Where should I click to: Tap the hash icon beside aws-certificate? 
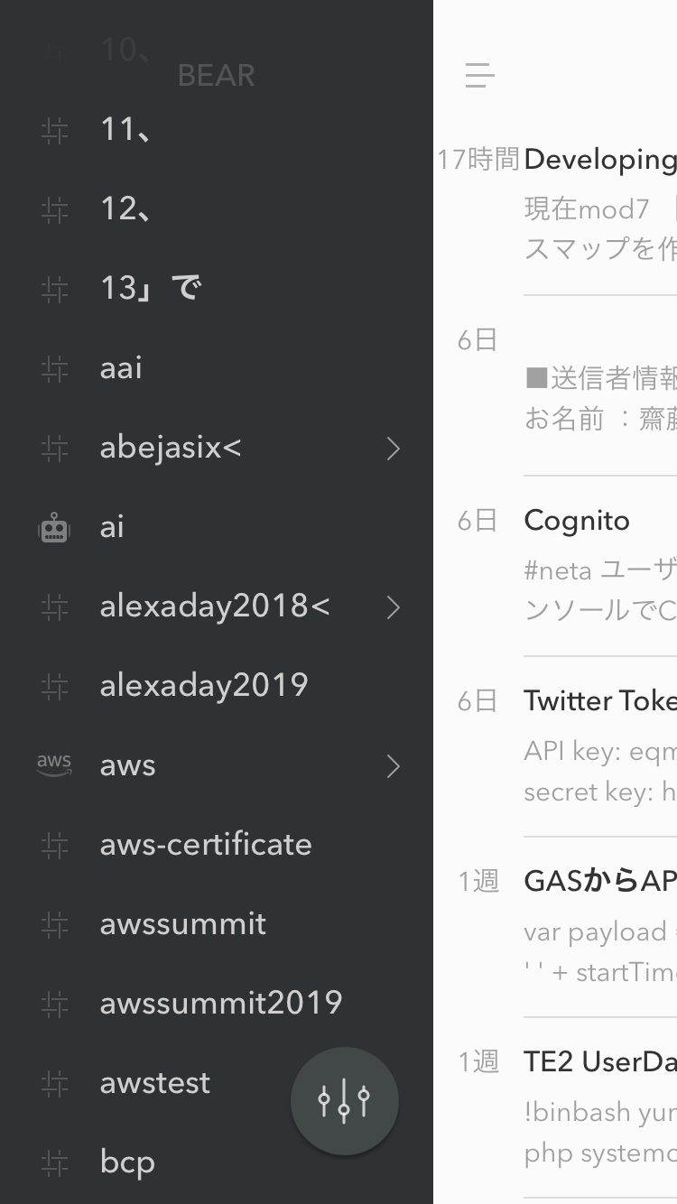tap(54, 846)
